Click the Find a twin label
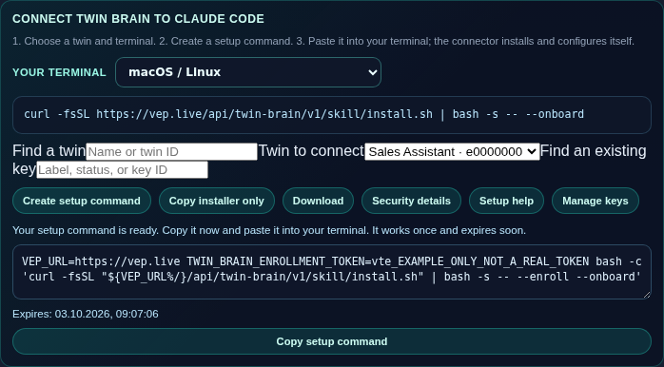The width and height of the screenshot is (664, 367). 49,150
